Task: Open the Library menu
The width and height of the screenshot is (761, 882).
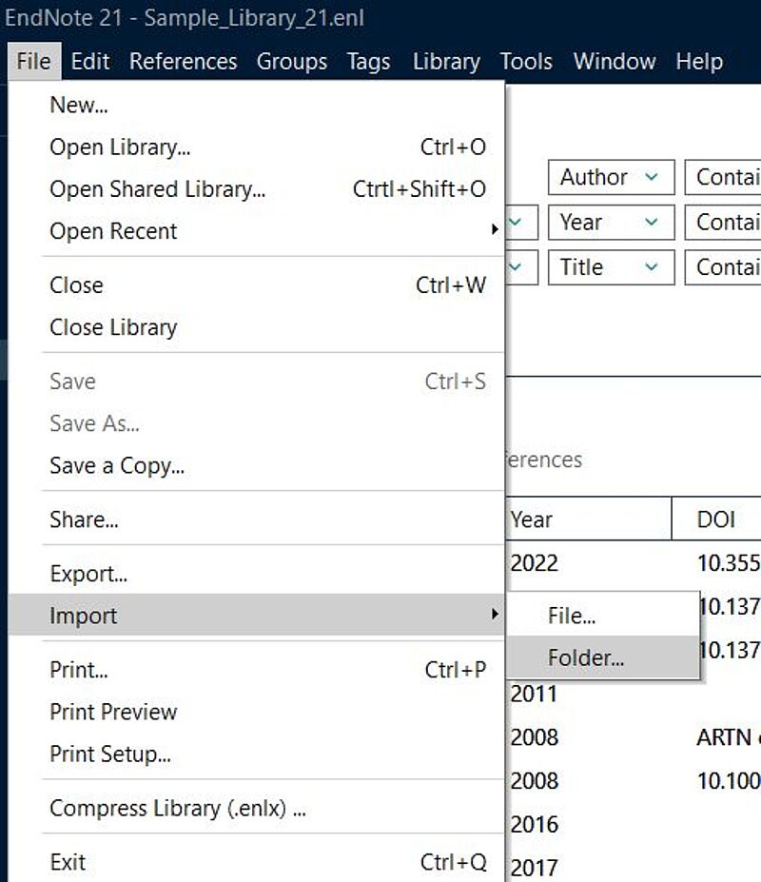Action: coord(446,61)
